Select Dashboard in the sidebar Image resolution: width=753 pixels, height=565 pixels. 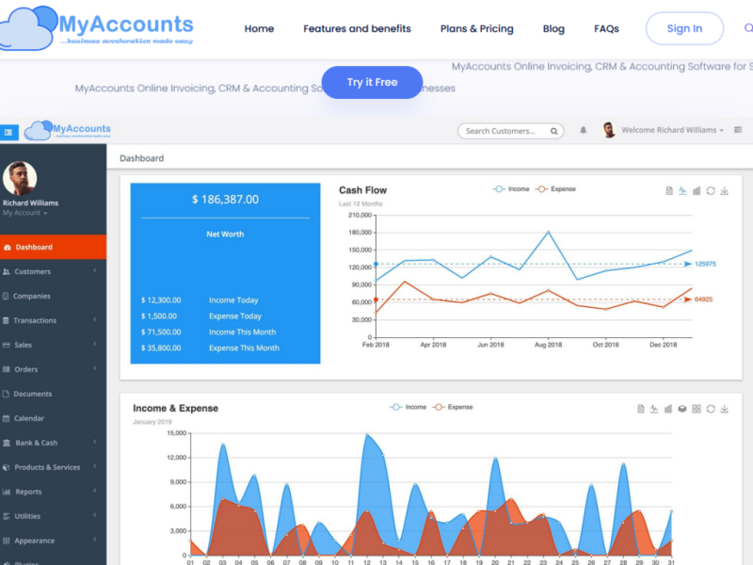(53, 247)
